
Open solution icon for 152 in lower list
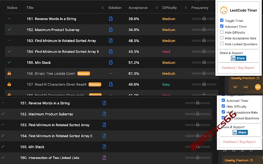tap(104, 114)
